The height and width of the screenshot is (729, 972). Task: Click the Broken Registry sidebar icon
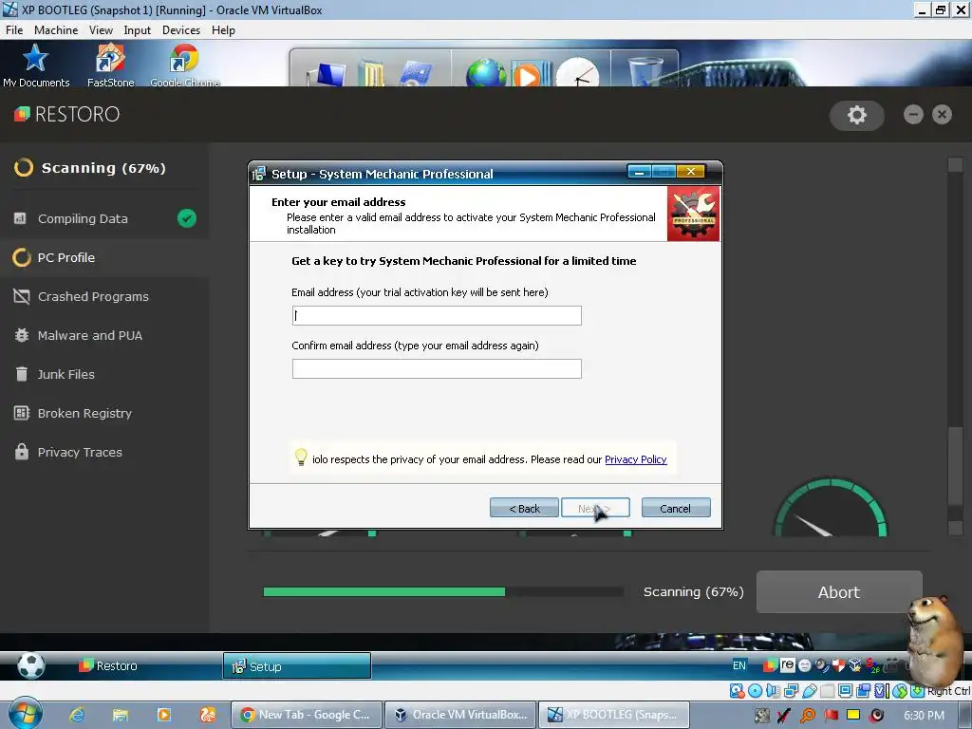22,413
